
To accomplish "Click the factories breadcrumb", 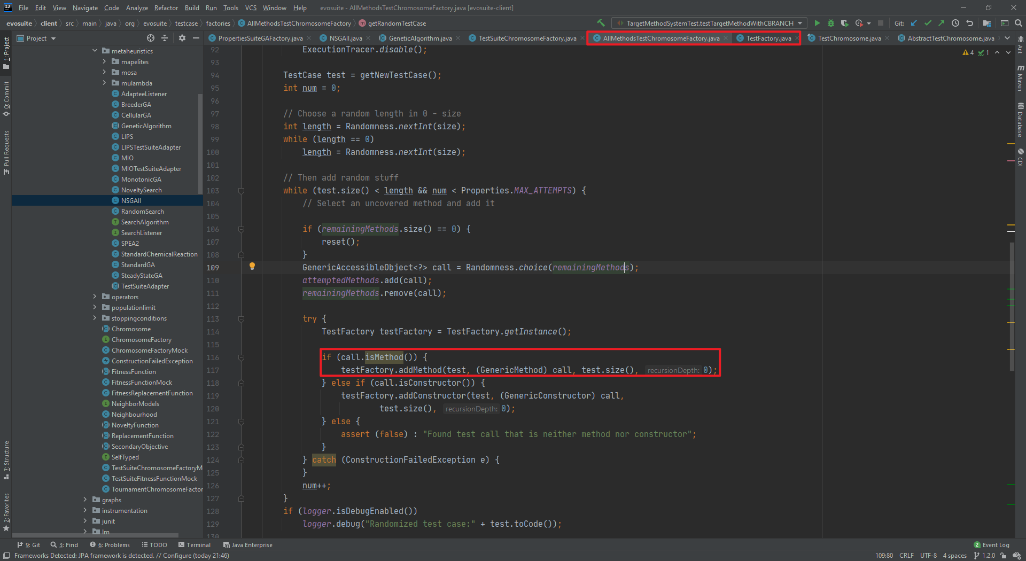I will [x=218, y=23].
